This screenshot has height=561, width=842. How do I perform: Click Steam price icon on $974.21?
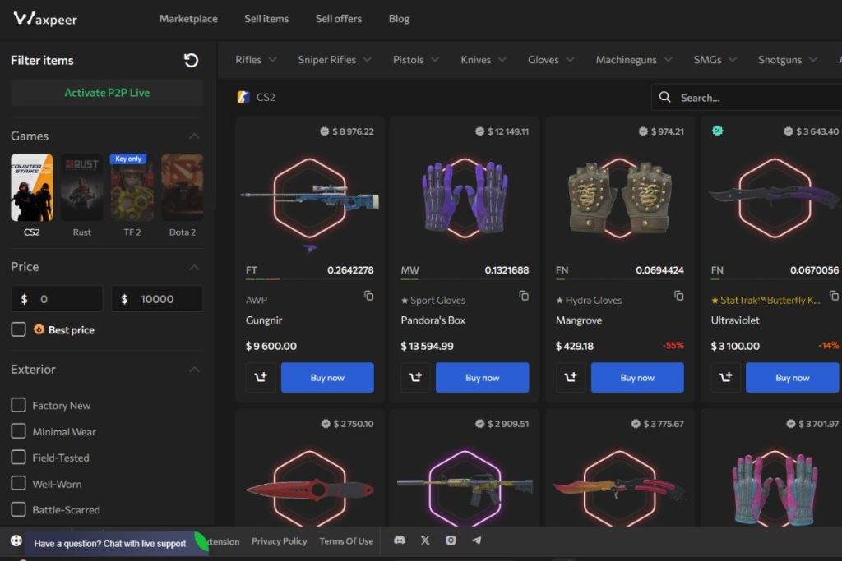point(643,131)
